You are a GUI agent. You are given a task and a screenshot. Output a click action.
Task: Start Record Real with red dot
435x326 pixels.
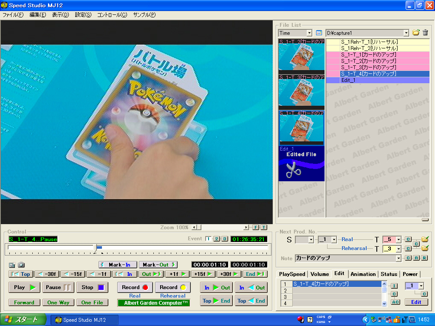click(x=135, y=287)
